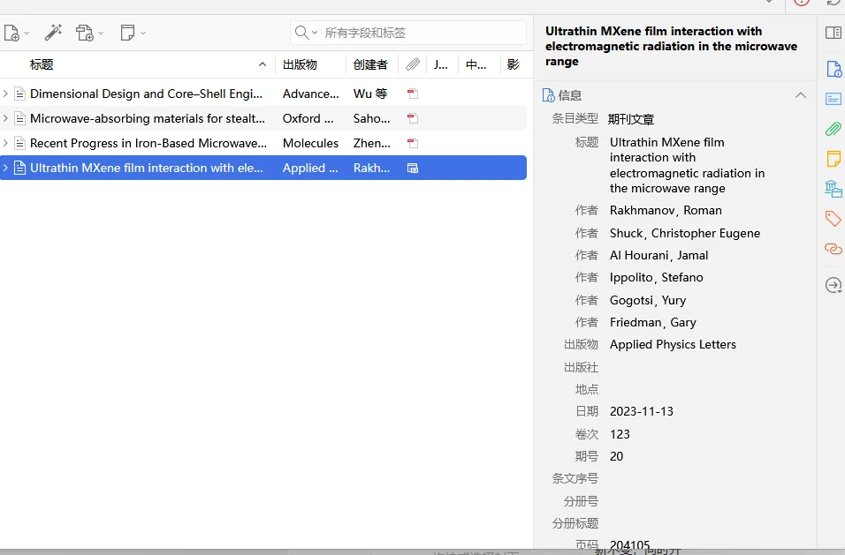Image resolution: width=845 pixels, height=555 pixels.
Task: Jump to Related section in side nav
Action: (x=834, y=249)
